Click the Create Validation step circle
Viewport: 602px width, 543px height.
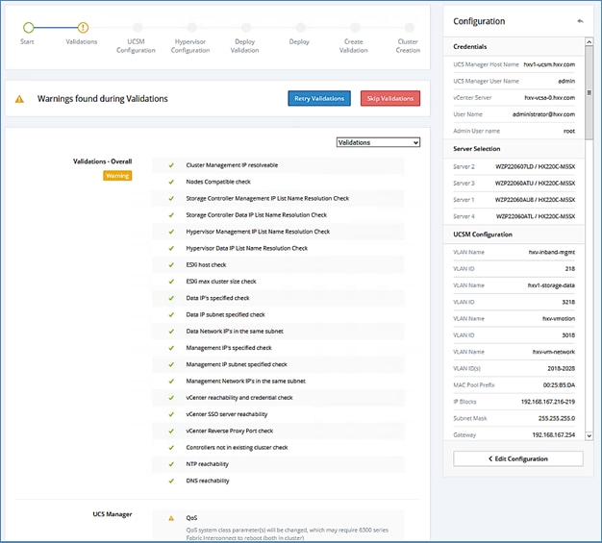click(355, 27)
